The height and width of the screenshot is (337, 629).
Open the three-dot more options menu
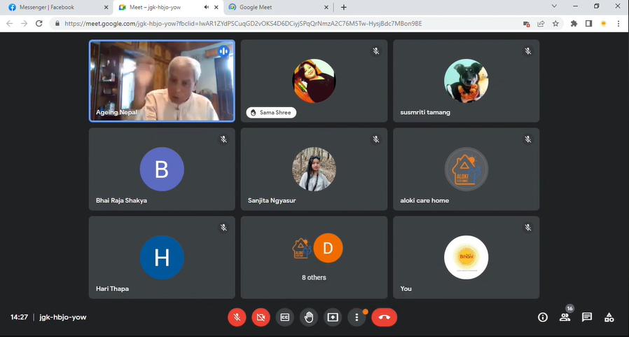click(x=357, y=317)
